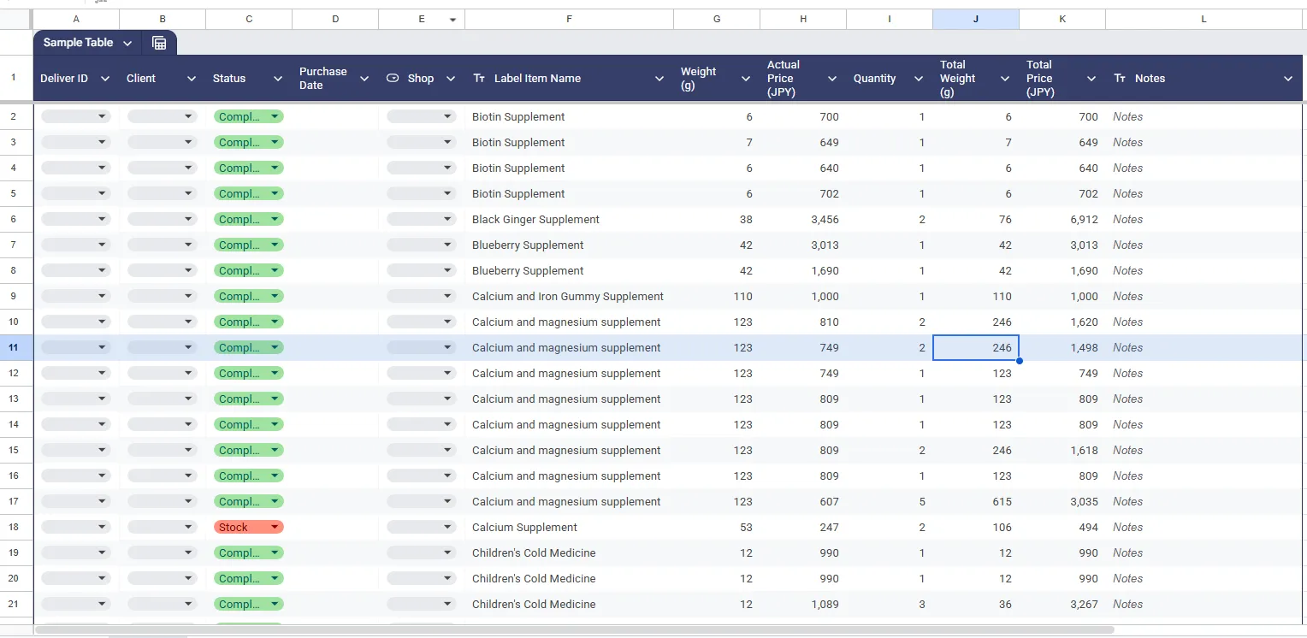Click the text-type icon beside Notes header
This screenshot has width=1307, height=638.
[x=1120, y=78]
